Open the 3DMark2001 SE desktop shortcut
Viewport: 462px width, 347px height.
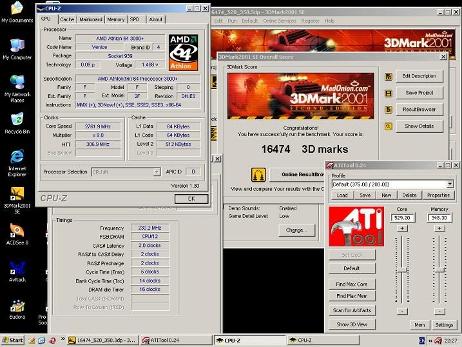tap(17, 194)
